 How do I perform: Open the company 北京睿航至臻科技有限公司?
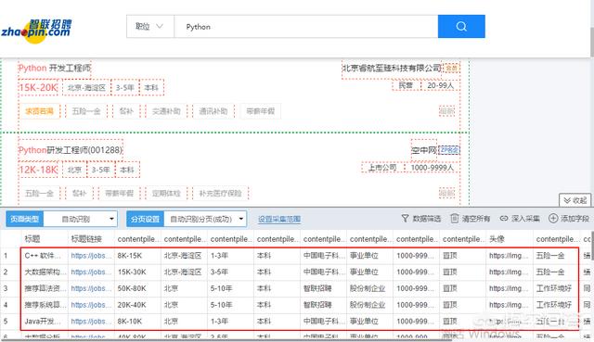click(392, 68)
